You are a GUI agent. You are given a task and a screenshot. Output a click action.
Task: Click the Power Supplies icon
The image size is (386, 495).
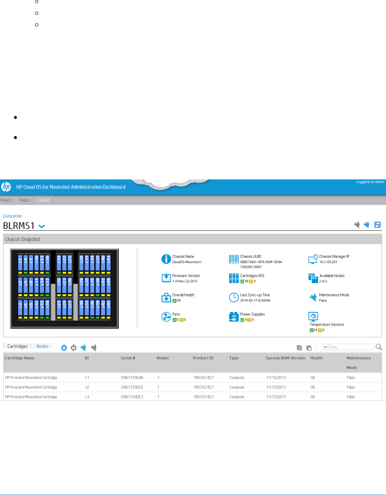click(x=234, y=317)
